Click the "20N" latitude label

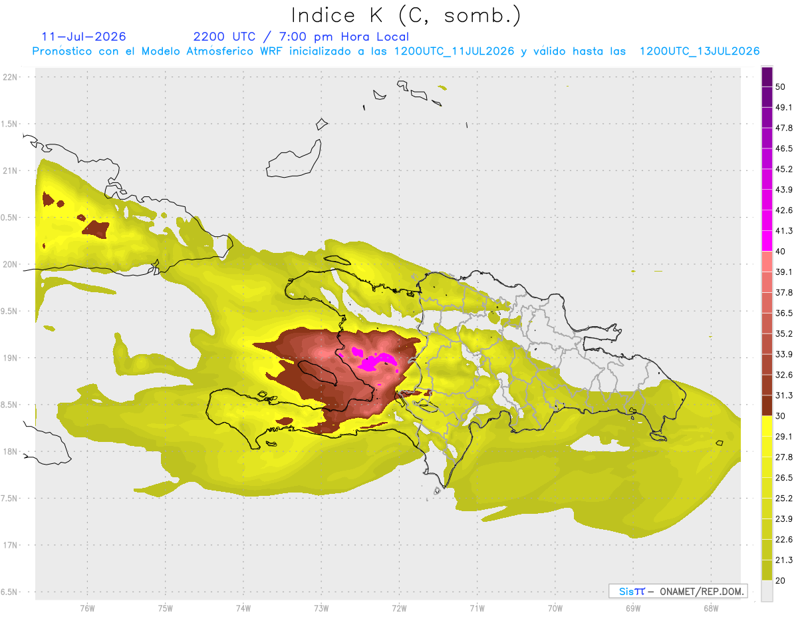tap(11, 264)
